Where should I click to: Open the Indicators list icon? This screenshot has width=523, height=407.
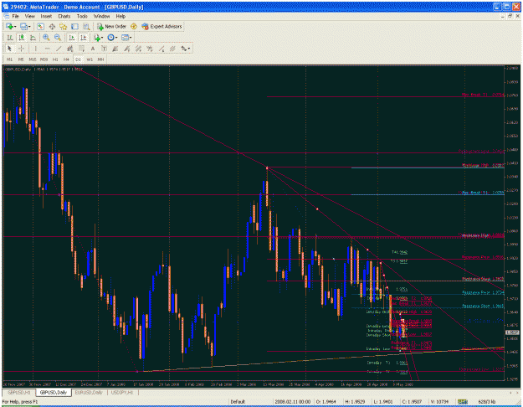click(97, 38)
